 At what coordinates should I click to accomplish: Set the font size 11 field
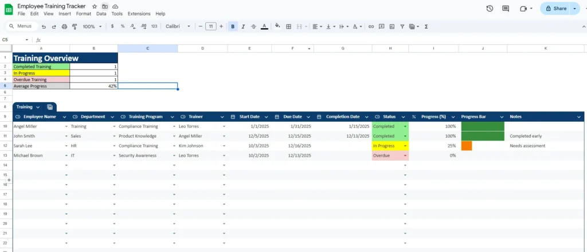point(211,26)
